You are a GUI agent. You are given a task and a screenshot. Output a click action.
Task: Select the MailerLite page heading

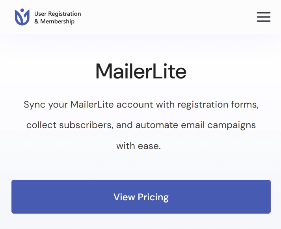point(141,71)
